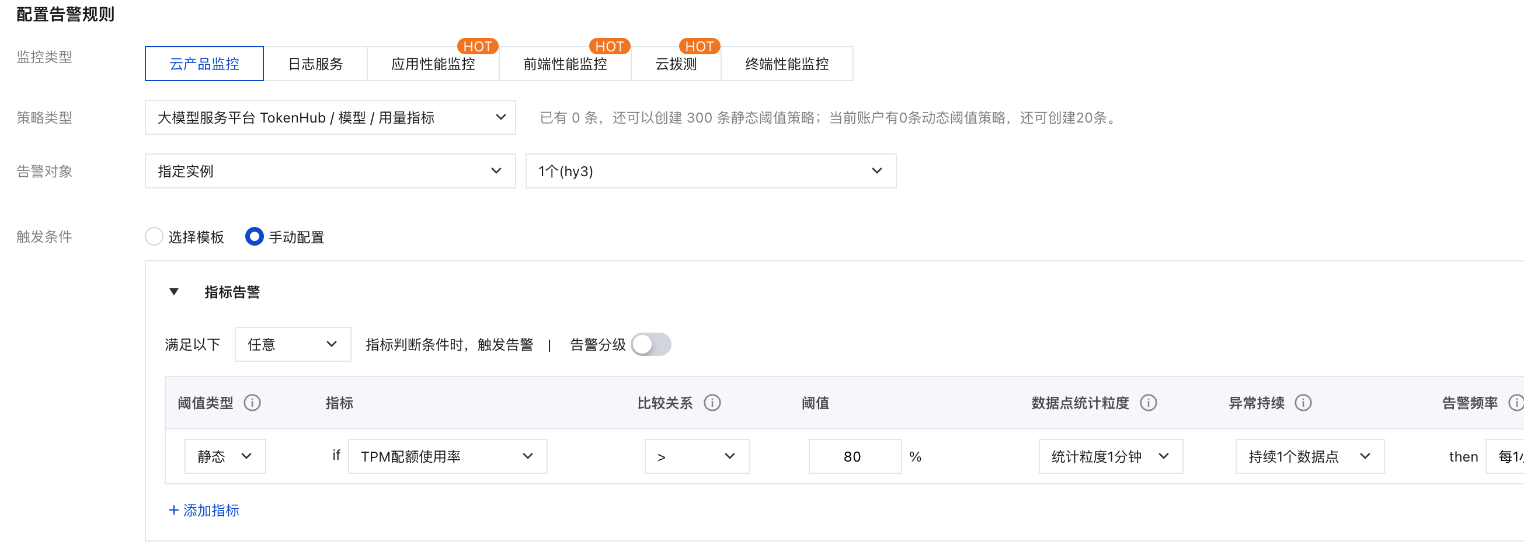
Task: Click the HOT badge on 应用性能监控
Action: tap(478, 46)
